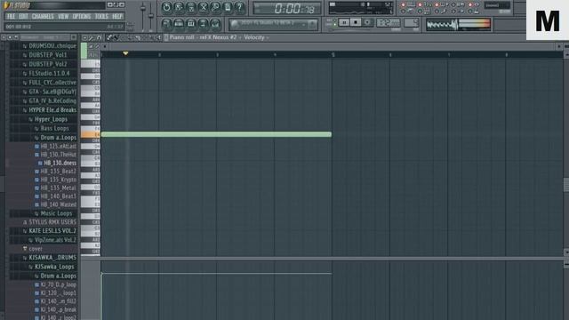Click the undo circular-arrow shortcut icon
The height and width of the screenshot is (320, 569).
(x=166, y=7)
